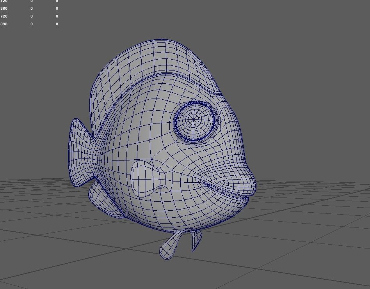Select the fish's tail fin
Screen dimensions: 370x289
[82, 153]
